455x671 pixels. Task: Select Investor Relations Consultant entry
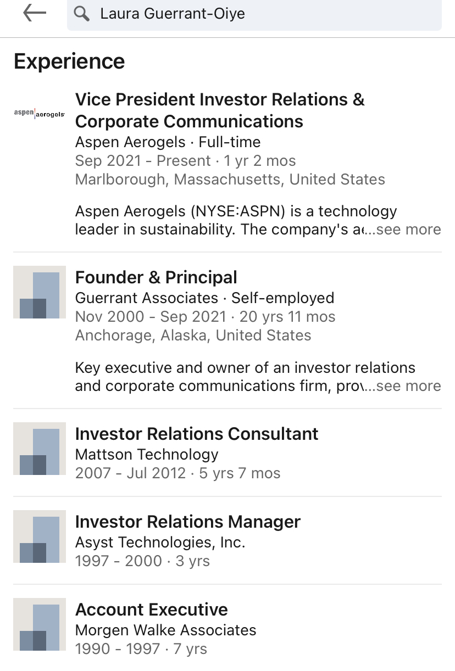point(197,434)
